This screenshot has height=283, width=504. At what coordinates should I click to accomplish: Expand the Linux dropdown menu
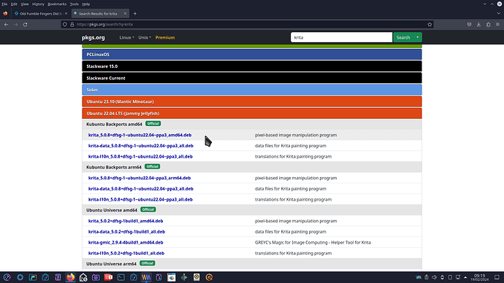pyautogui.click(x=126, y=37)
